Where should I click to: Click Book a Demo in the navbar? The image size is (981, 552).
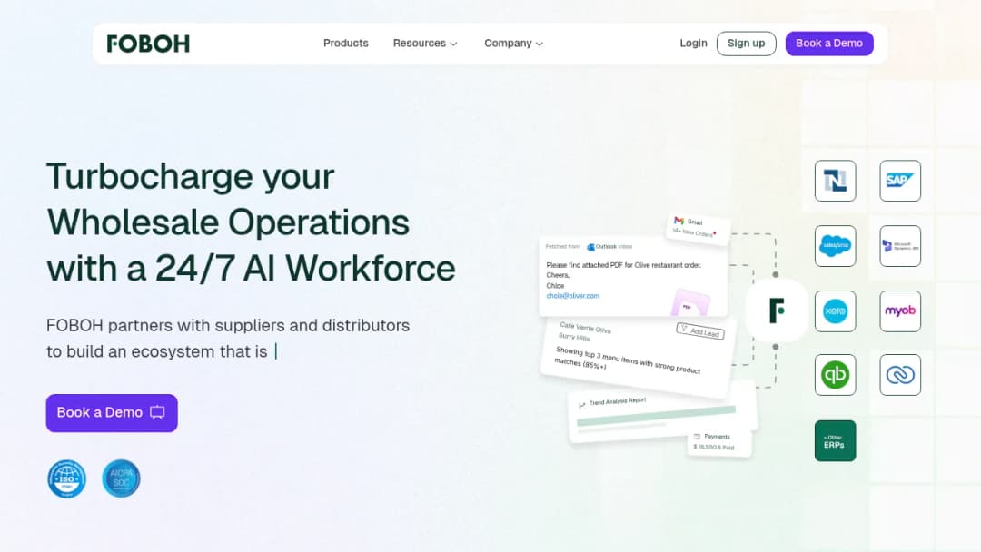coord(829,44)
